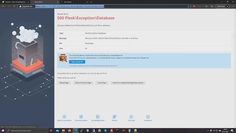Click the browser back arrow
Viewport: 236px width, 133px height.
(x=3, y=6)
